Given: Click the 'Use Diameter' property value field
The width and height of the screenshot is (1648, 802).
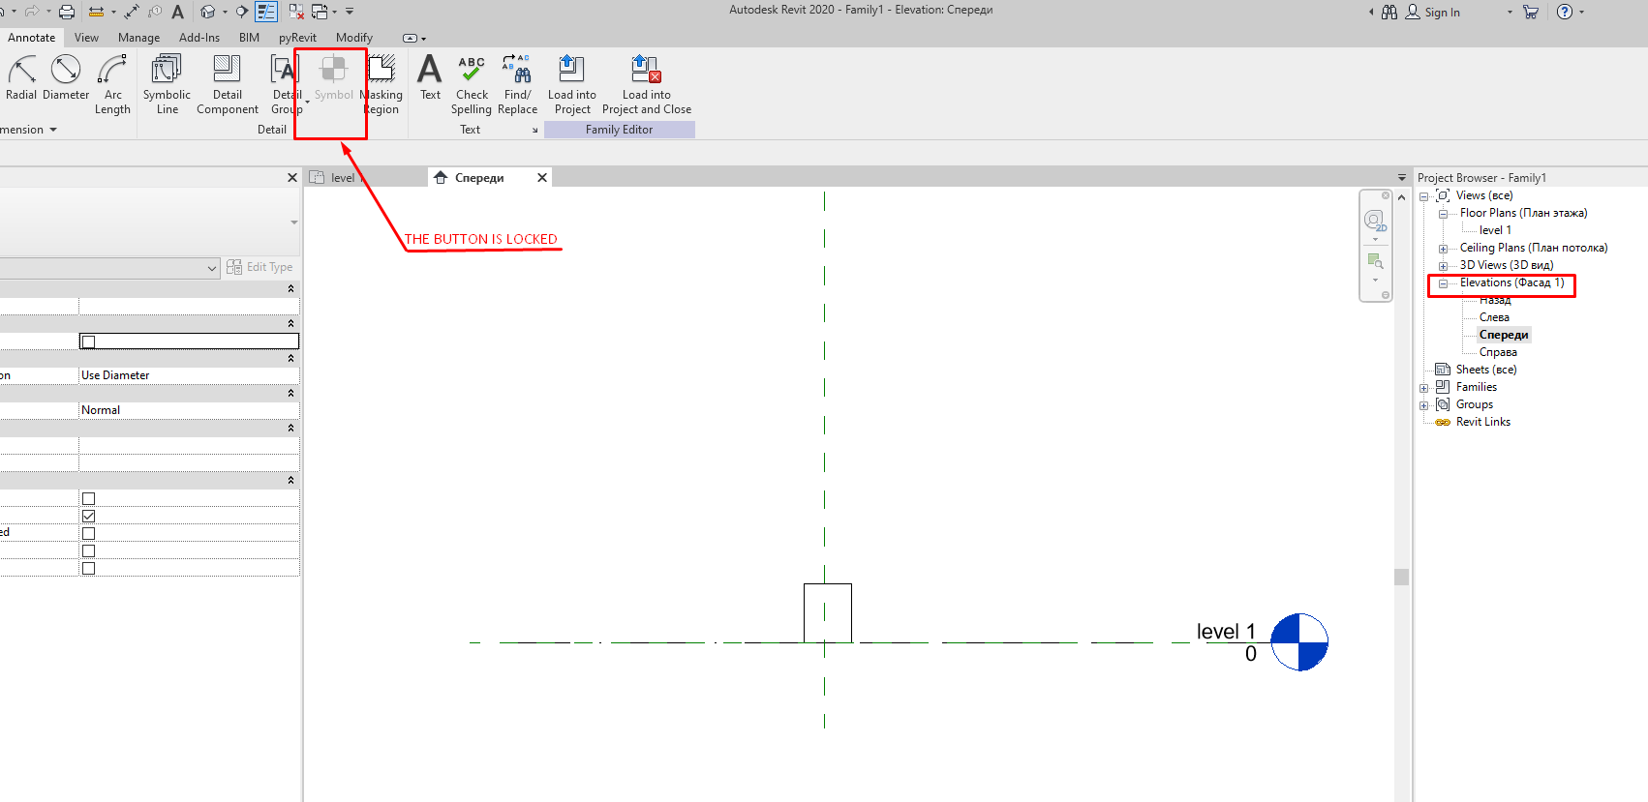Looking at the screenshot, I should 189,375.
